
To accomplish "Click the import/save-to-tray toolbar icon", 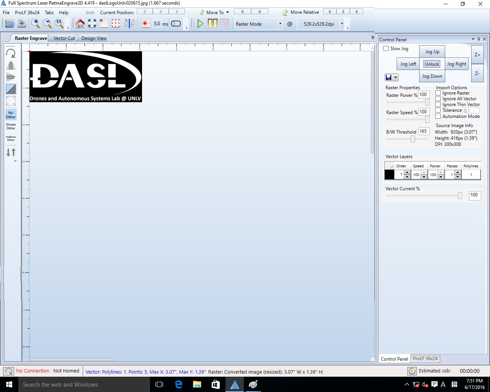I will 22,24.
